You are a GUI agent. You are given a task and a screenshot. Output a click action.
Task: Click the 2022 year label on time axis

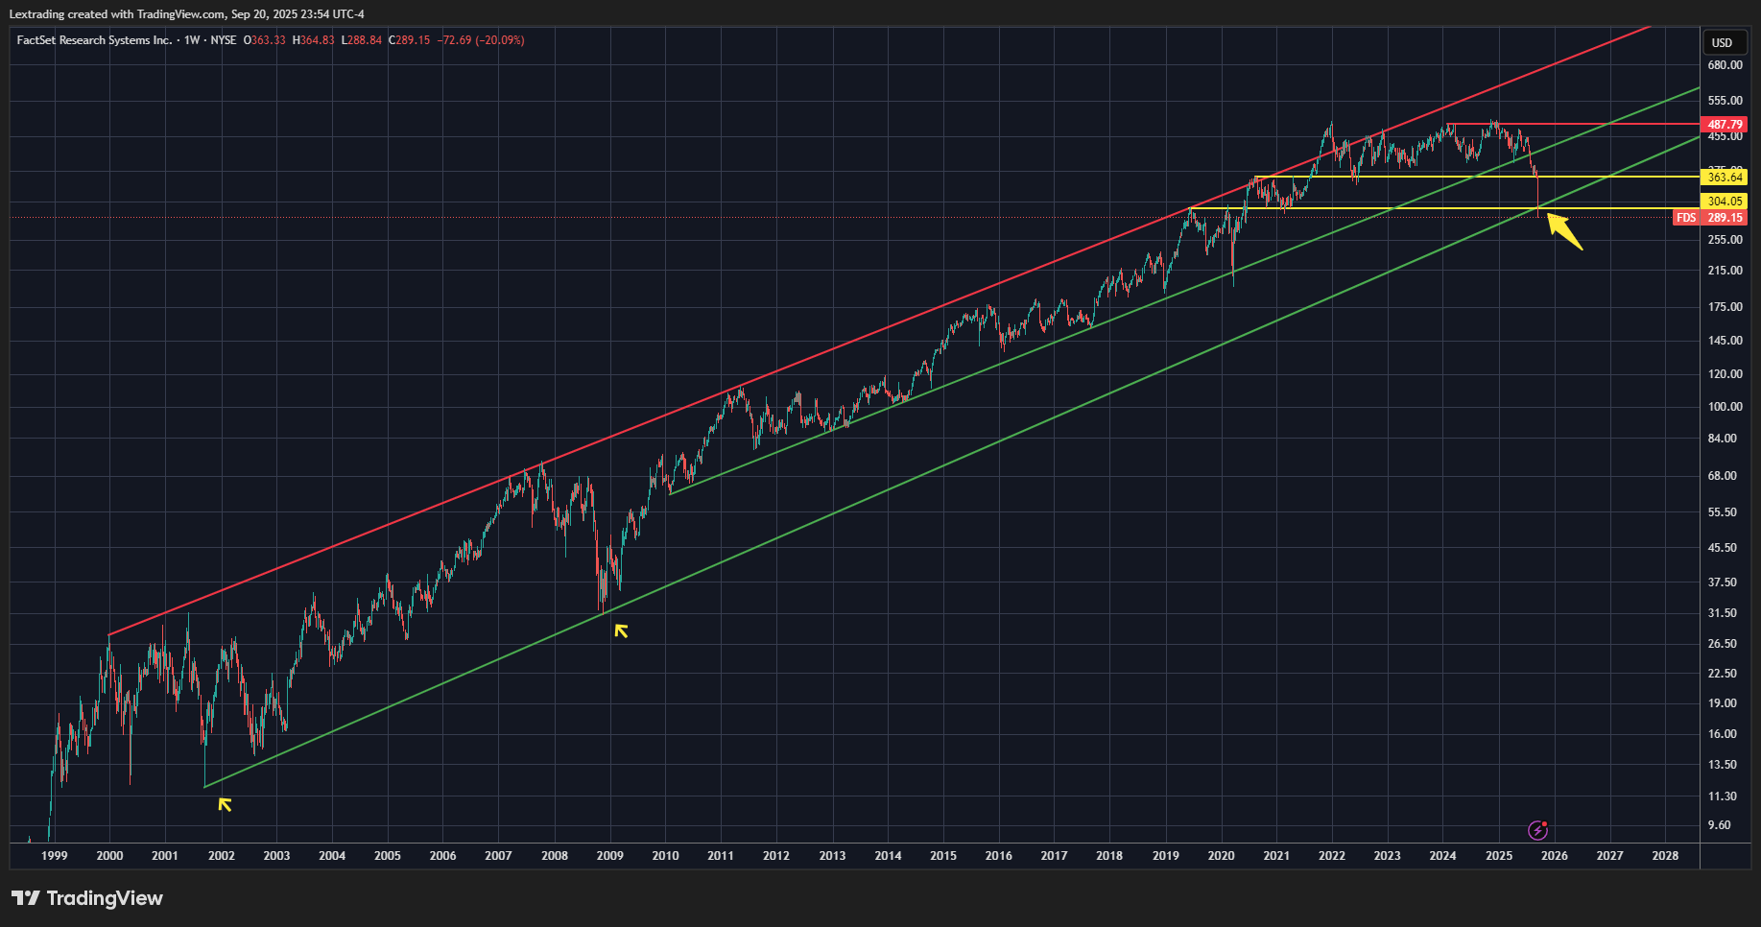point(1332,856)
